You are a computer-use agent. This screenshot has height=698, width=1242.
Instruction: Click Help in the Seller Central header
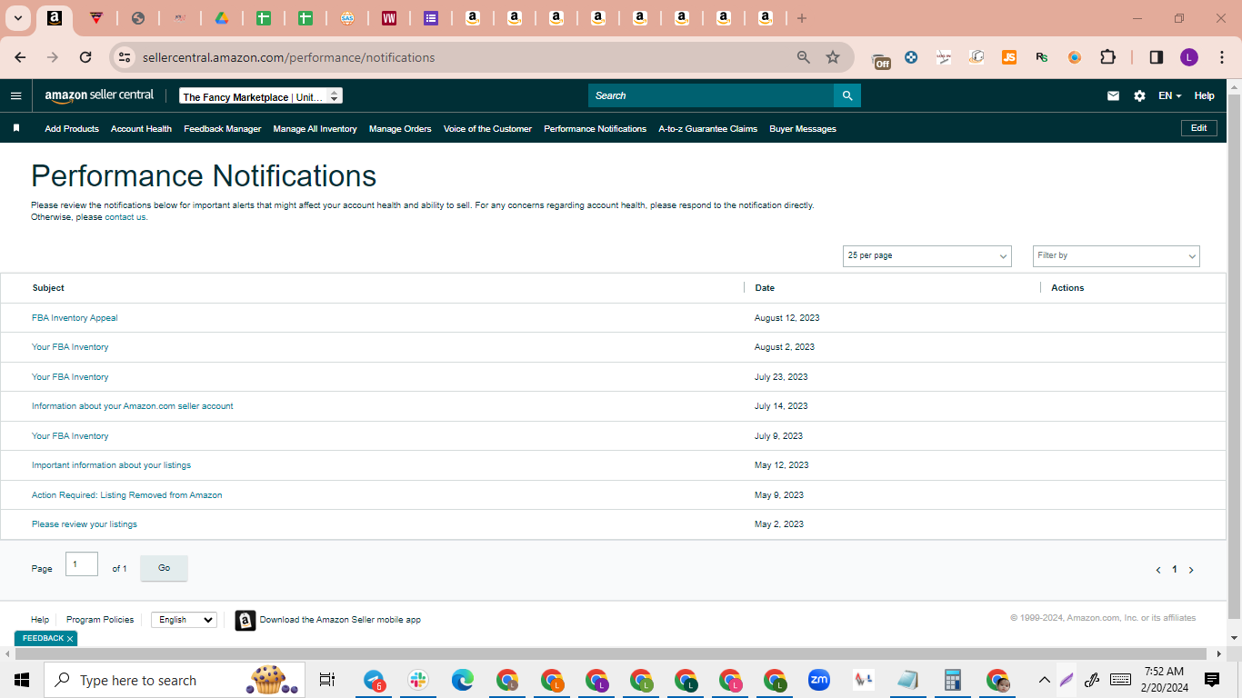1204,95
